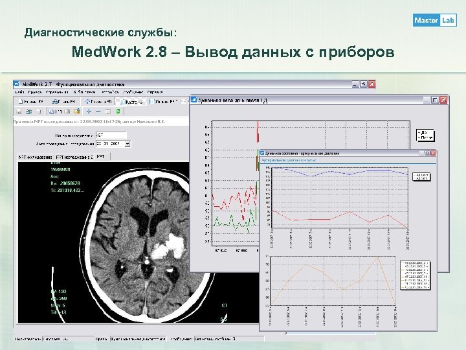Viewport: 466px width, 350px height.
Task: Click the blue heading above the pressure chart
Action: 289,160
